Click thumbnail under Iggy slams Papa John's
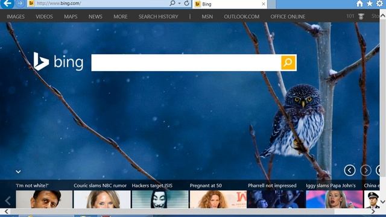Image resolution: width=386 pixels, height=217 pixels. [334, 200]
